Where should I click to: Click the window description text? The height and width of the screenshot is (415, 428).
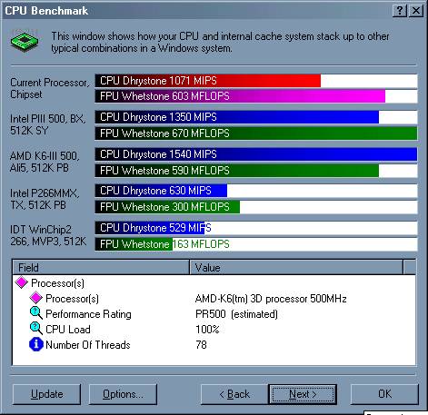(x=220, y=42)
